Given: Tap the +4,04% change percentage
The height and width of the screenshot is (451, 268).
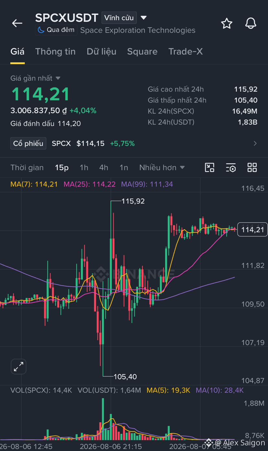Looking at the screenshot, I should [x=83, y=111].
